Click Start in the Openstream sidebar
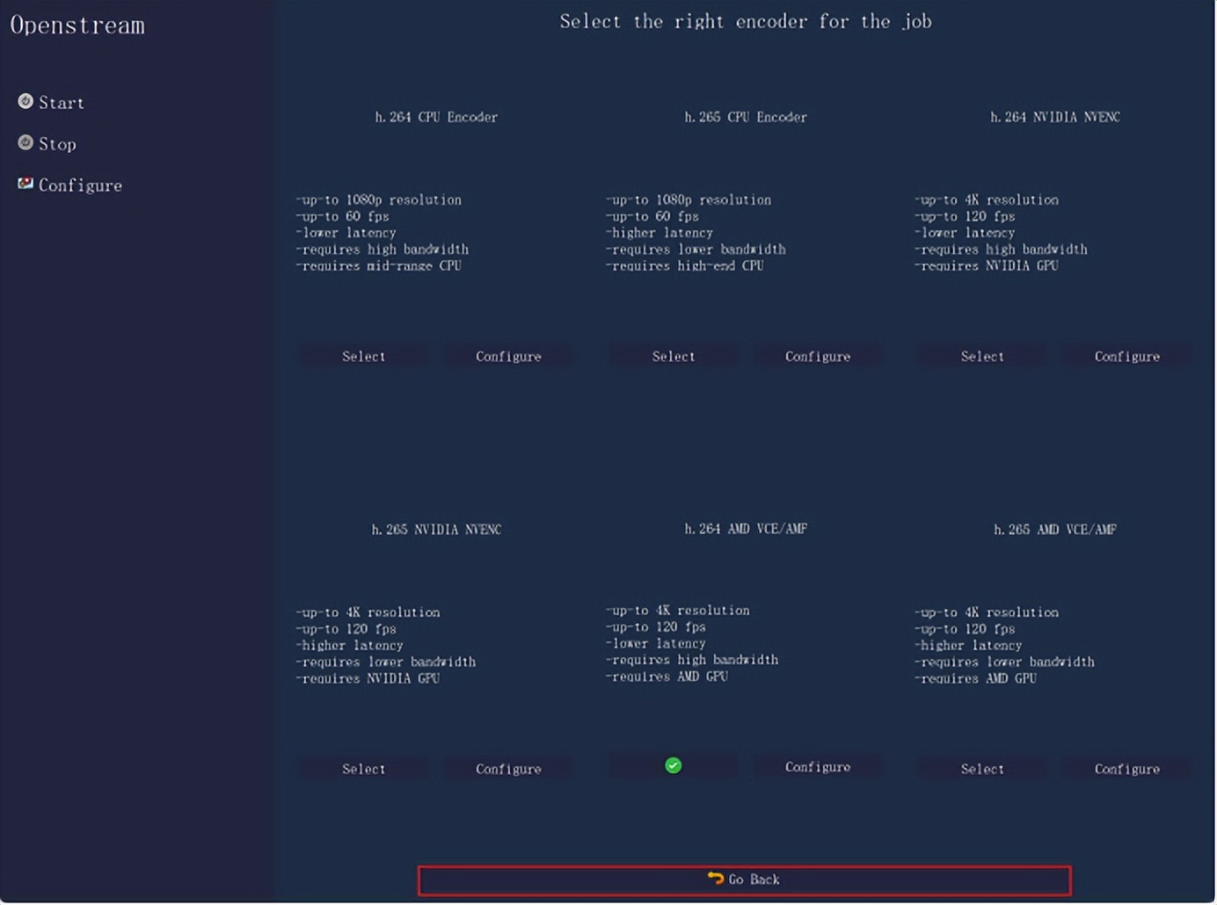Viewport: 1217px width, 905px height. 51,102
